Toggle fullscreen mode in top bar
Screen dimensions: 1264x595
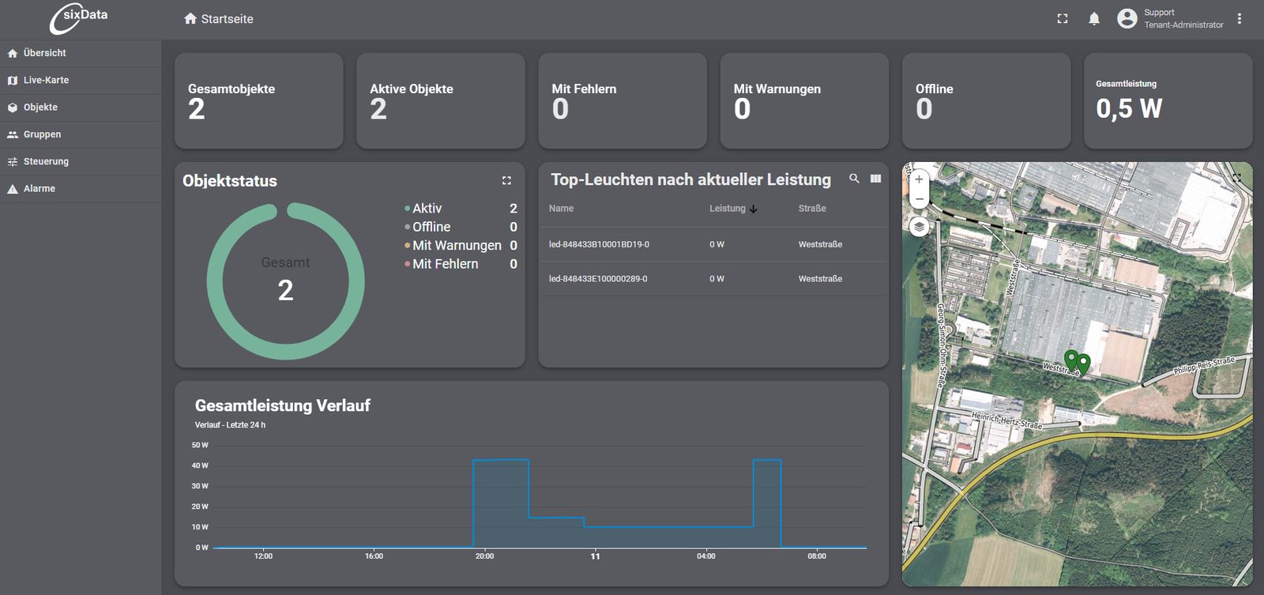1063,18
